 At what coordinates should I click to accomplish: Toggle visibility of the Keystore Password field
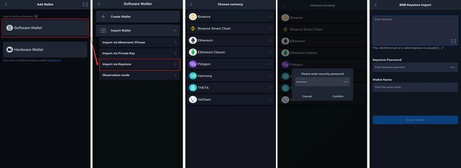pos(452,67)
